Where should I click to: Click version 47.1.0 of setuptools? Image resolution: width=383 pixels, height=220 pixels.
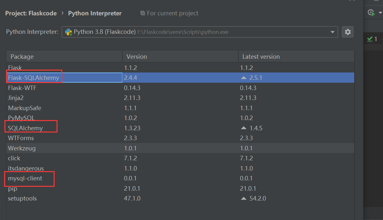(x=132, y=199)
